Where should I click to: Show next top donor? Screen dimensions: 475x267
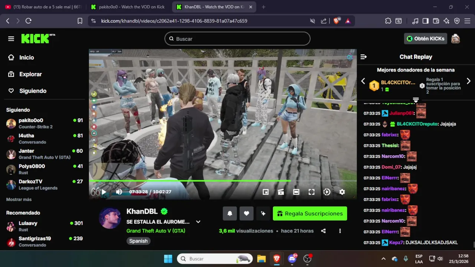[x=468, y=81]
